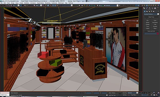Click the Next Frame button
This screenshot has width=160, height=97.
(x=146, y=93)
